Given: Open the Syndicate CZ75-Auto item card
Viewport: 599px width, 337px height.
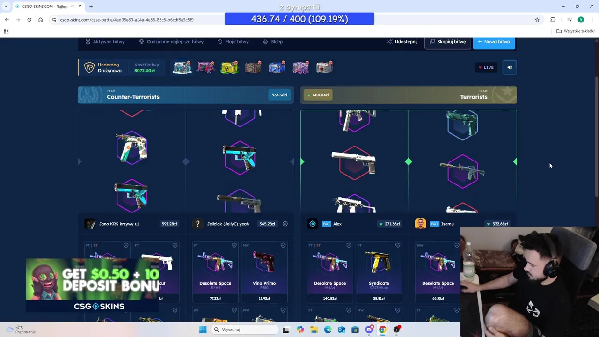Looking at the screenshot, I should 379,271.
